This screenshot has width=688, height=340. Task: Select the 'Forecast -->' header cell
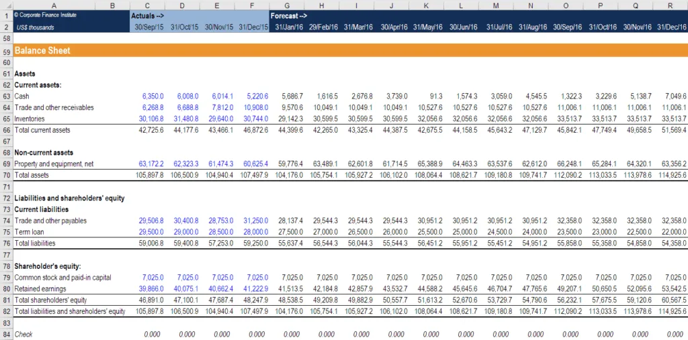289,15
